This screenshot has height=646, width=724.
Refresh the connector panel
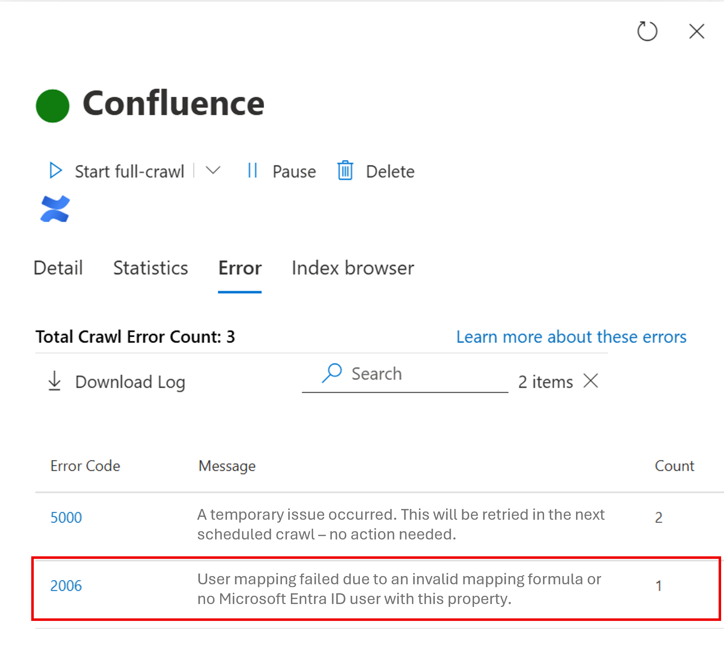click(x=647, y=32)
